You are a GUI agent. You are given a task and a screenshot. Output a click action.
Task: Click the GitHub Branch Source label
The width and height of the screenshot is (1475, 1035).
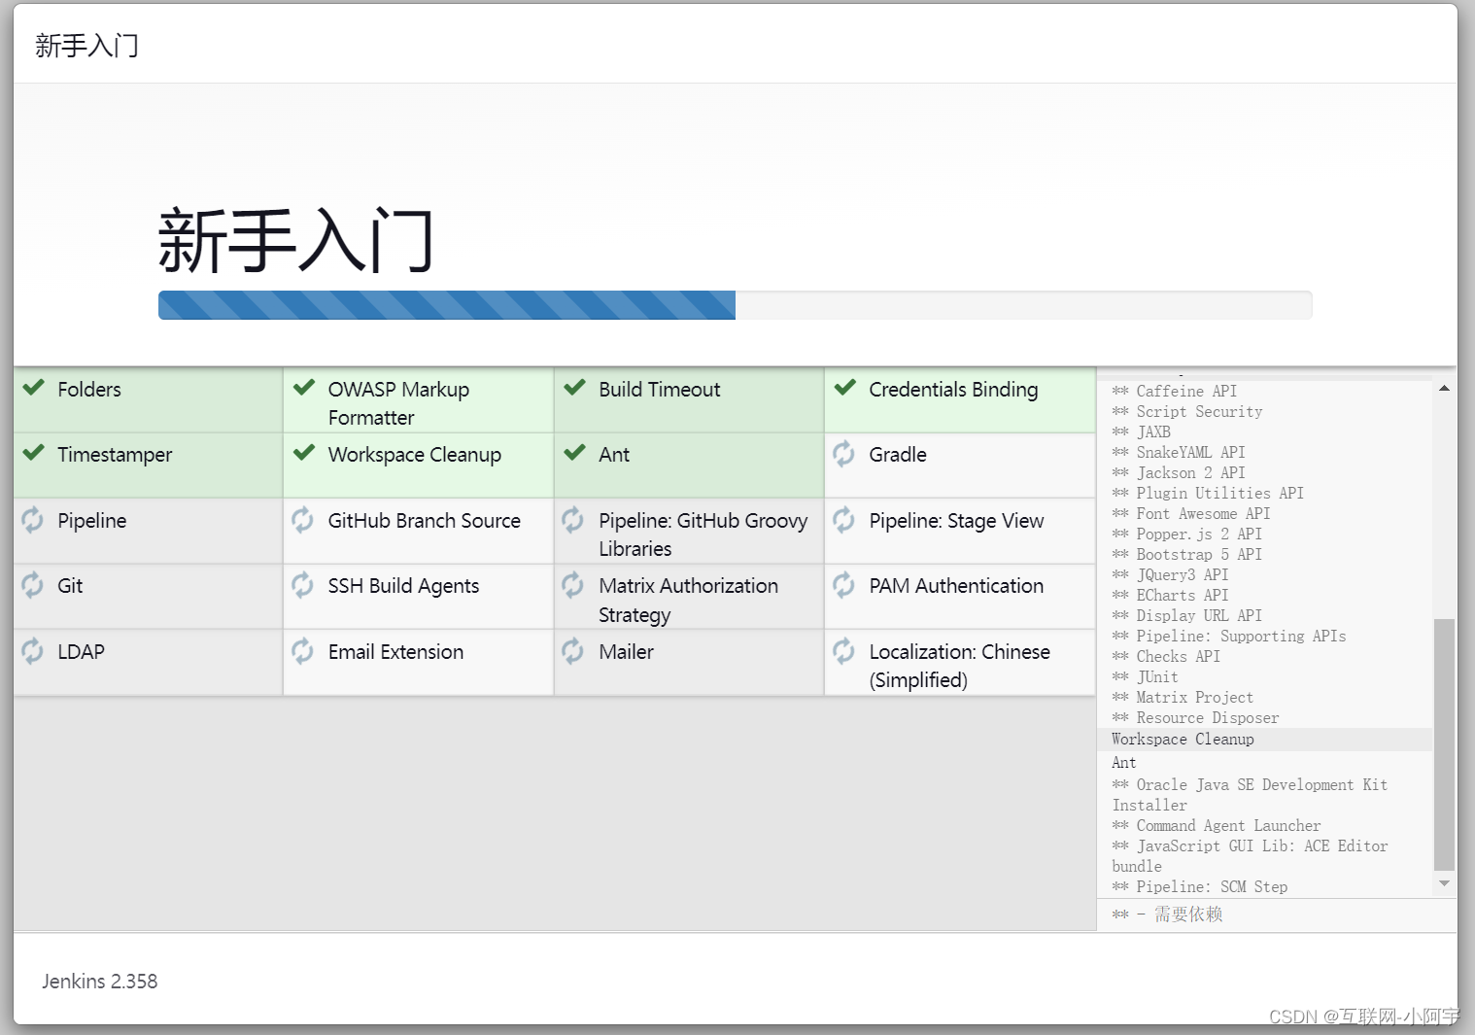[x=425, y=521]
